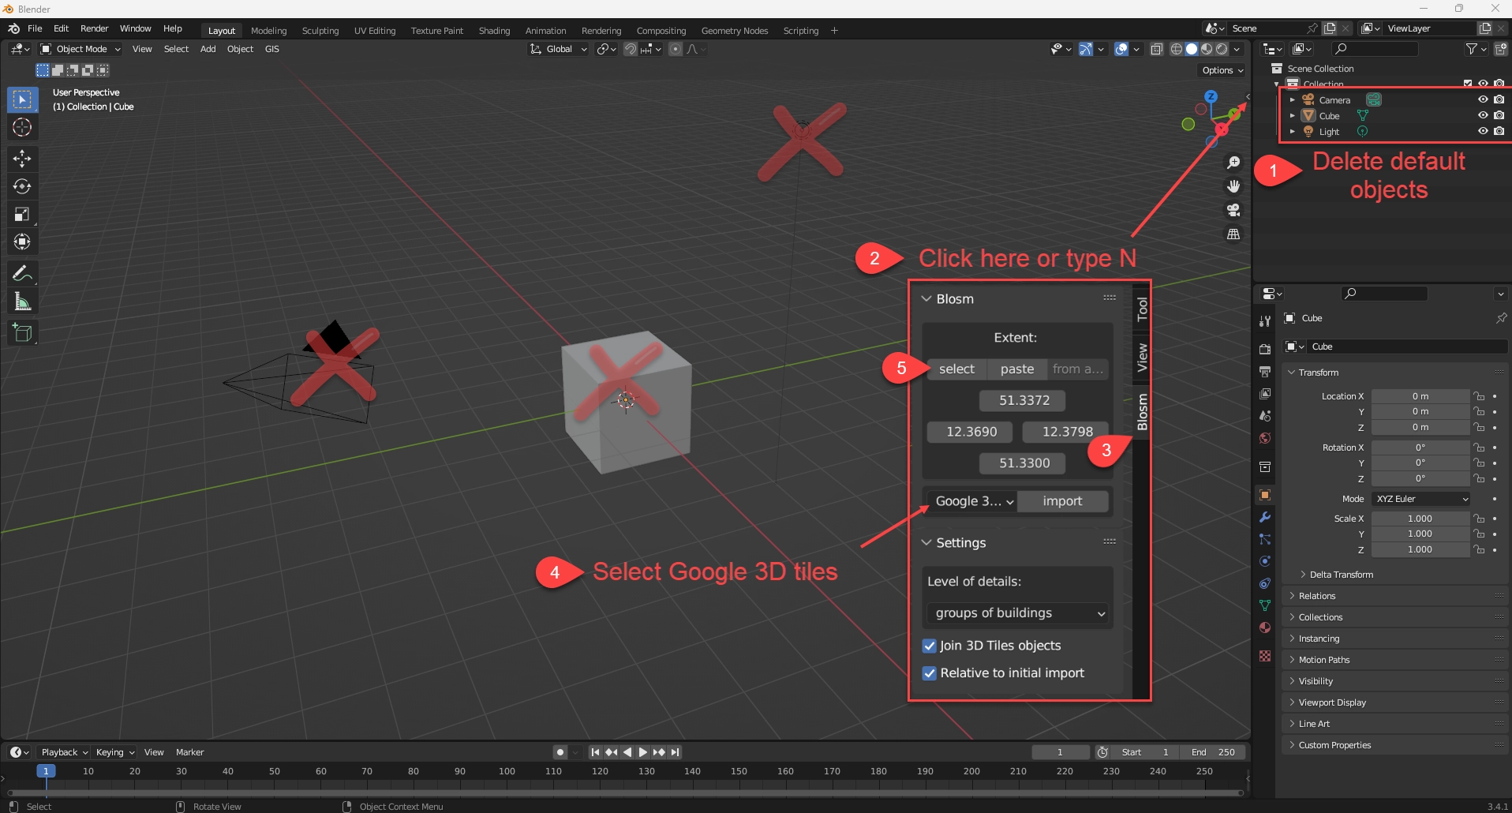This screenshot has height=813, width=1512.
Task: Toggle camera view icon in viewport
Action: (x=1233, y=210)
